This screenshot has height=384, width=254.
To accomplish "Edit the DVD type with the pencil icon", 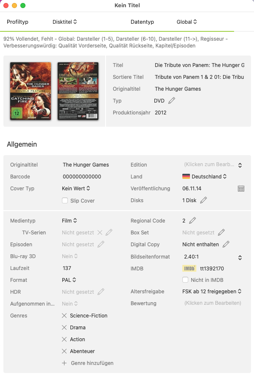I will [172, 100].
